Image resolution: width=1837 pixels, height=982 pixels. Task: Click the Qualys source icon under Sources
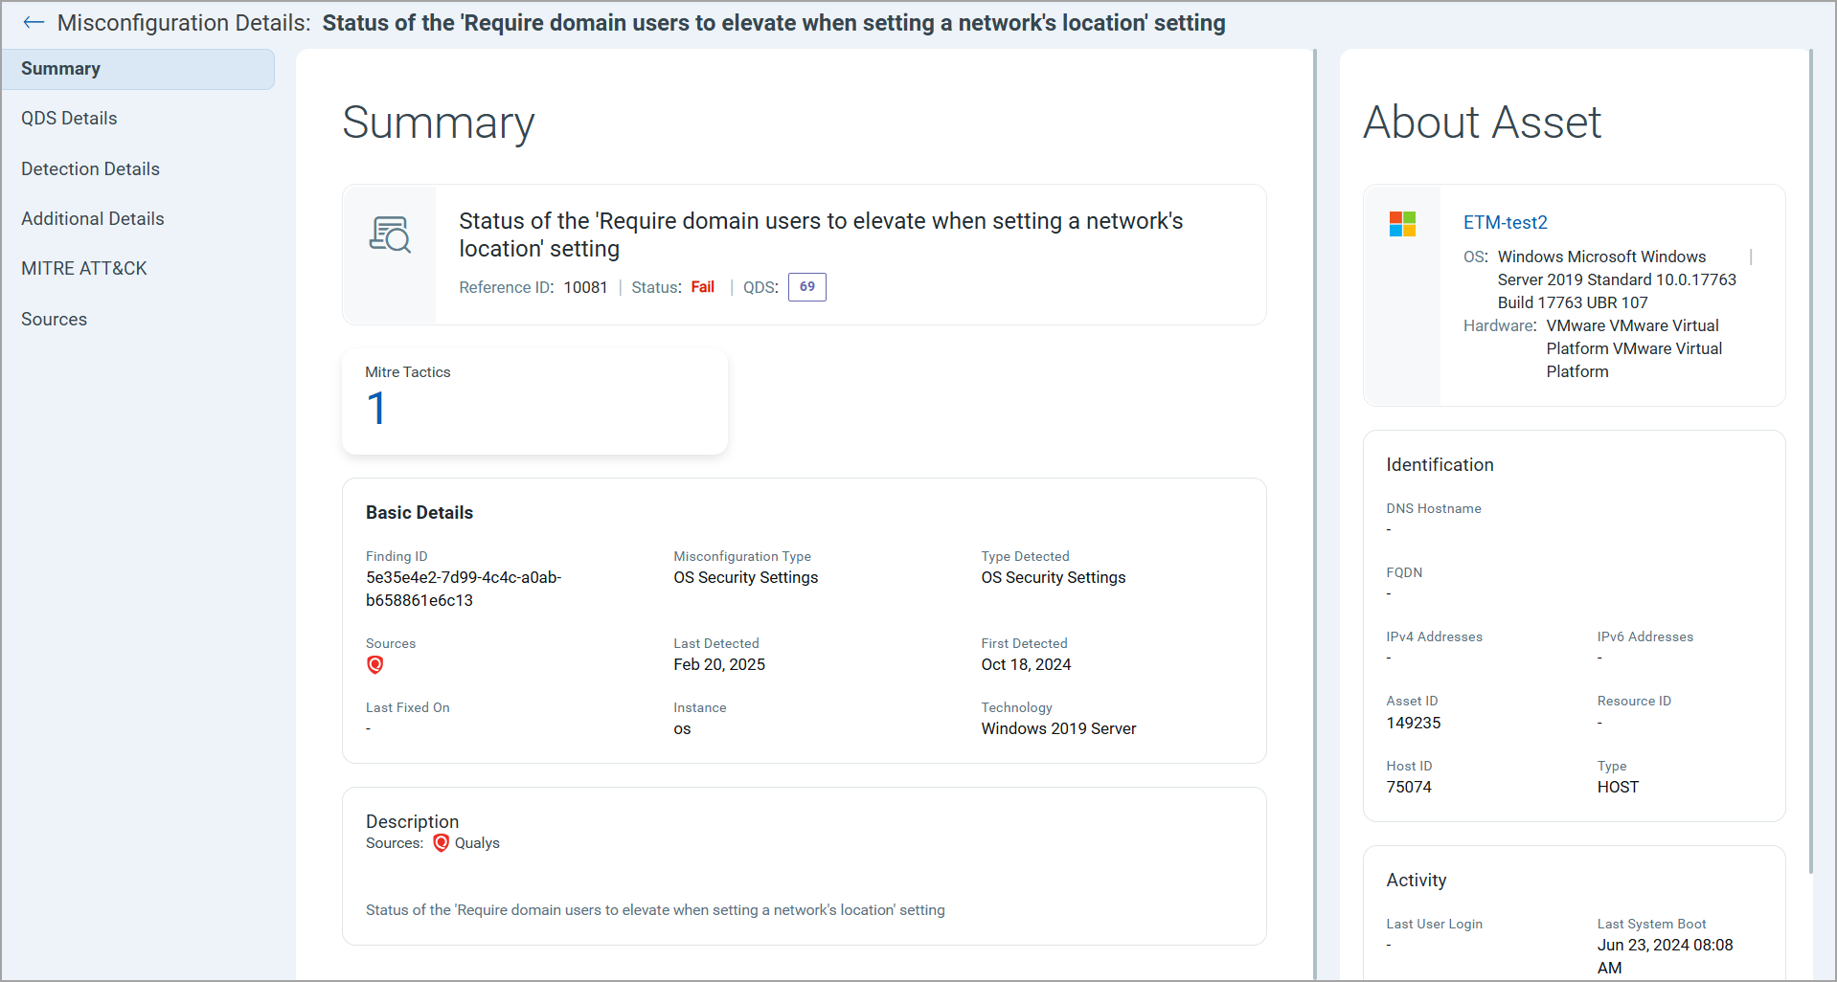[x=375, y=665]
